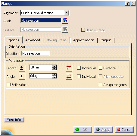Screen dimensions: 137x136
Task: Open the Alignment dropdown arrow
Action: 66,13
